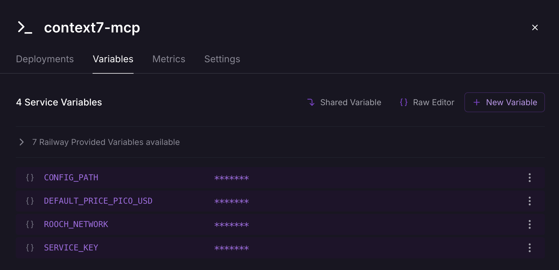Open the Raw Editor
The width and height of the screenshot is (559, 270).
(x=427, y=102)
